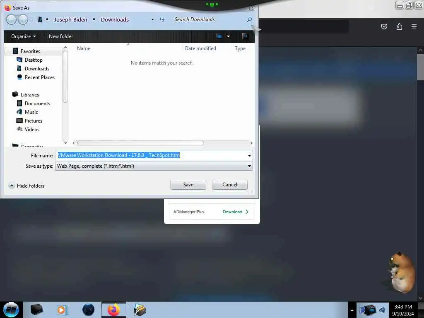Select Recent Places under Favorites
The width and height of the screenshot is (424, 318).
click(40, 77)
